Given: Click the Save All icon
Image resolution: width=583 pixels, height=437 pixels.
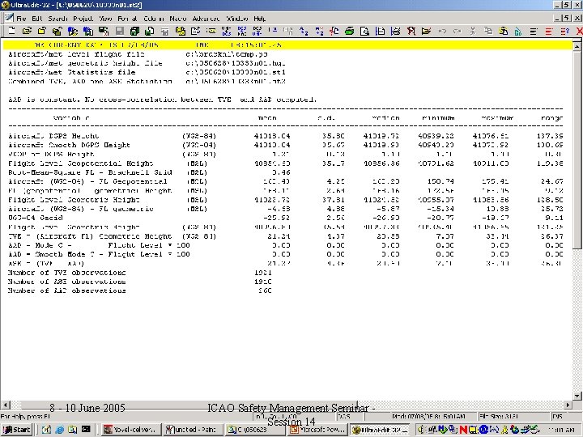Looking at the screenshot, I should 134,32.
